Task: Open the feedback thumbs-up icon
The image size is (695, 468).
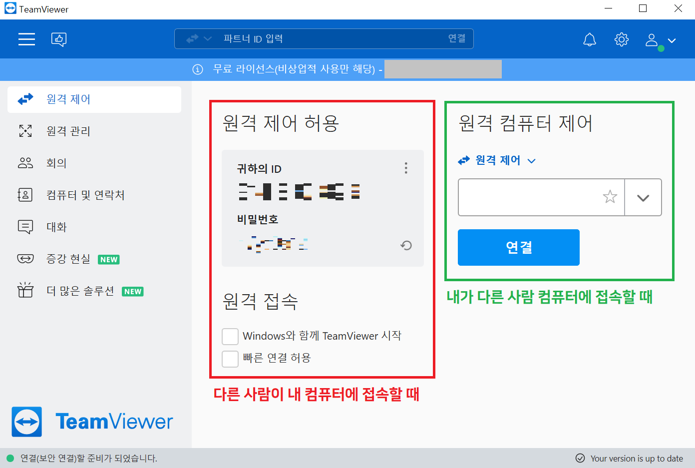Action: (59, 39)
